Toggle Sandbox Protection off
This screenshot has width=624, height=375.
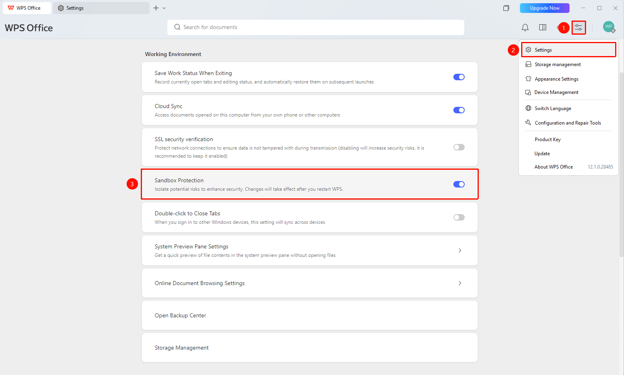pyautogui.click(x=459, y=184)
